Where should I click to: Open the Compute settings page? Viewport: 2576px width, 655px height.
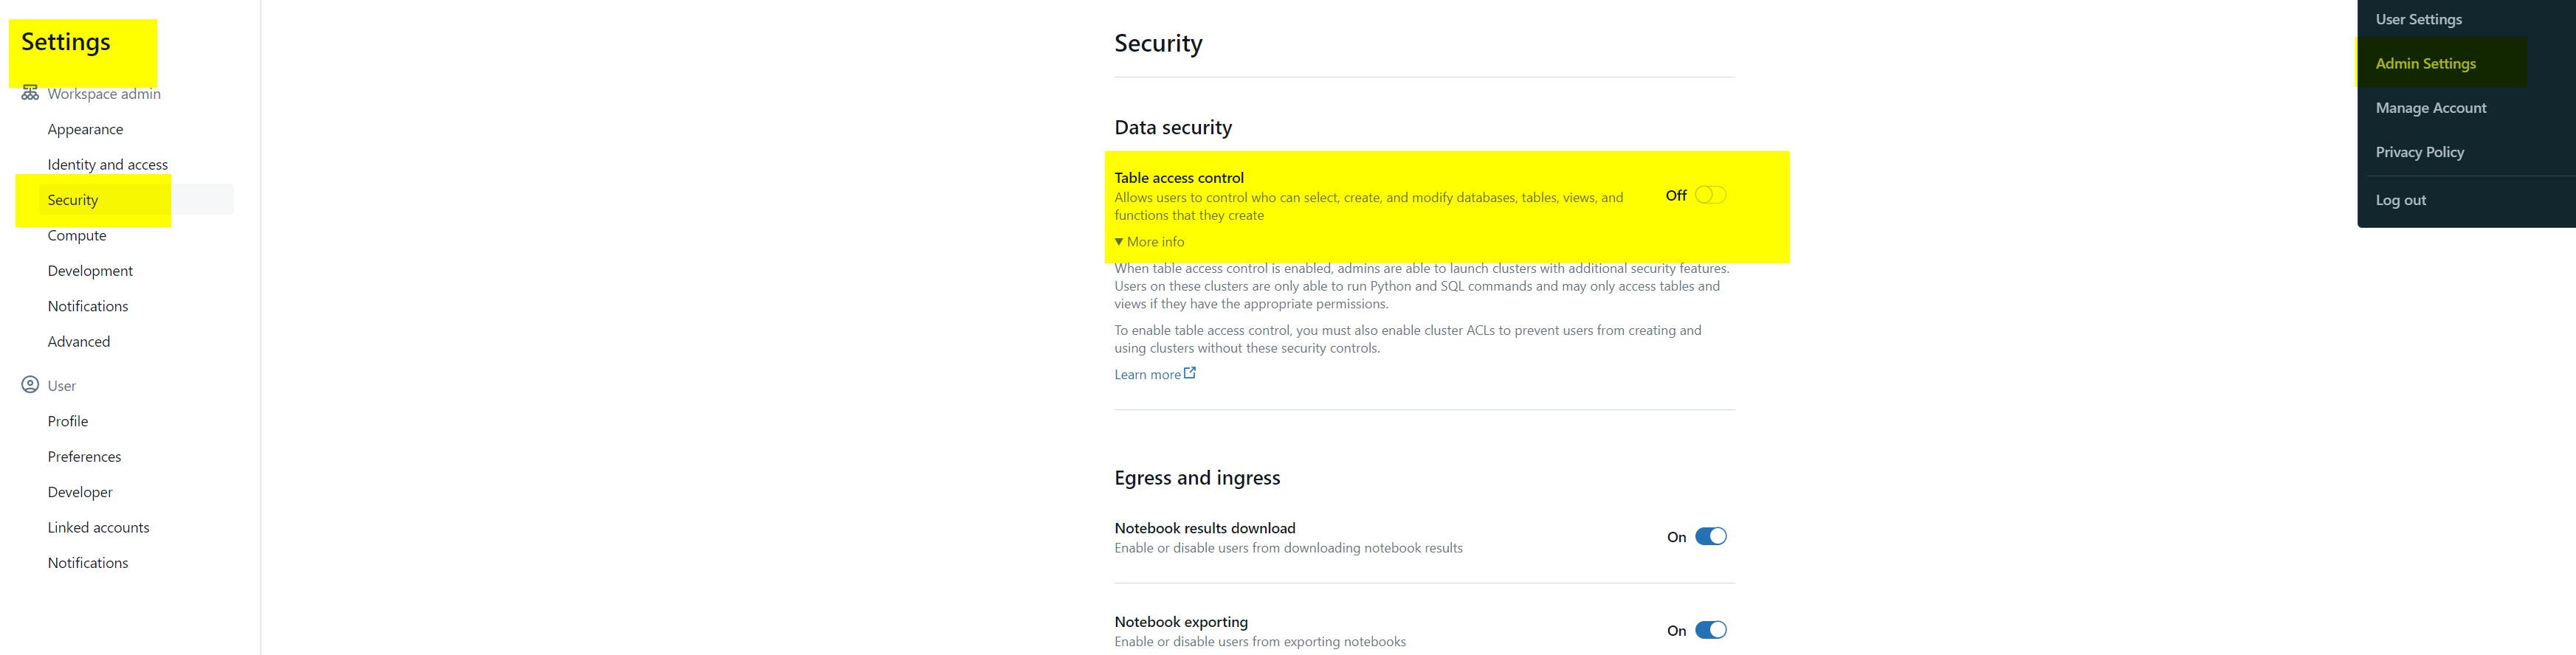coord(76,235)
